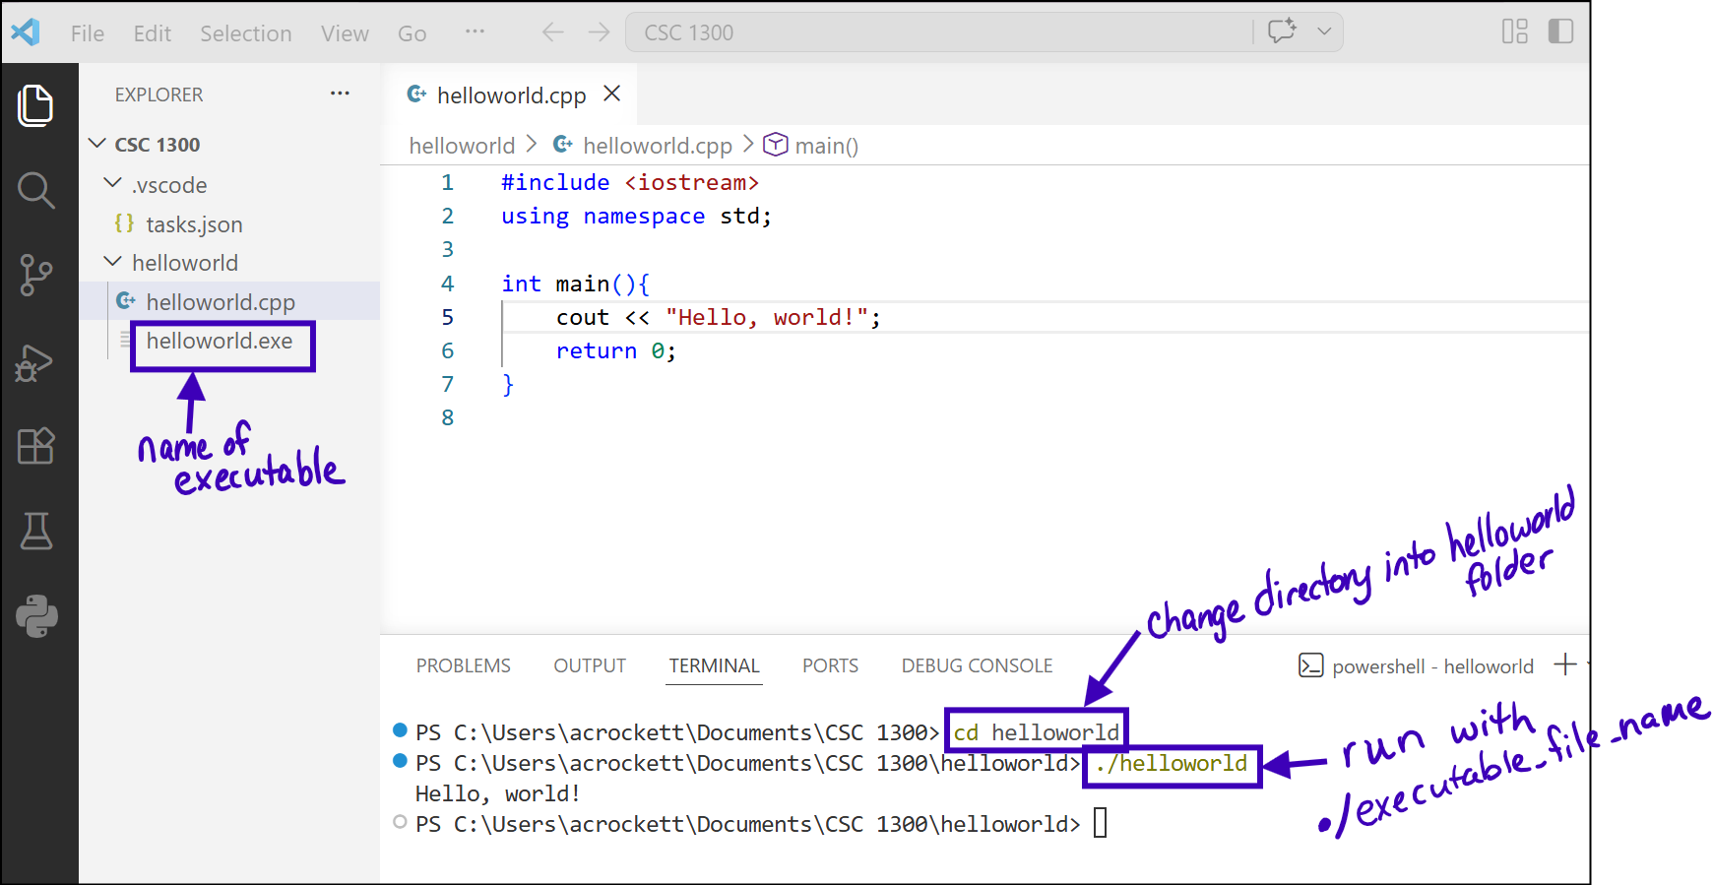
Task: Click the CSC 1300 command center search box
Action: tap(935, 32)
